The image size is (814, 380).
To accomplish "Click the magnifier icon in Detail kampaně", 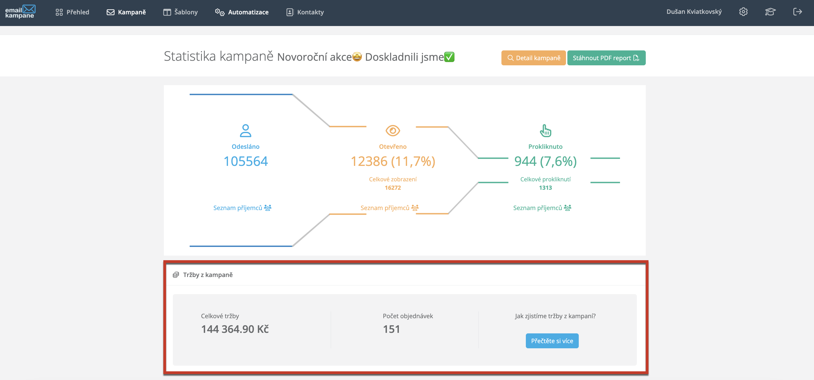I will (510, 58).
